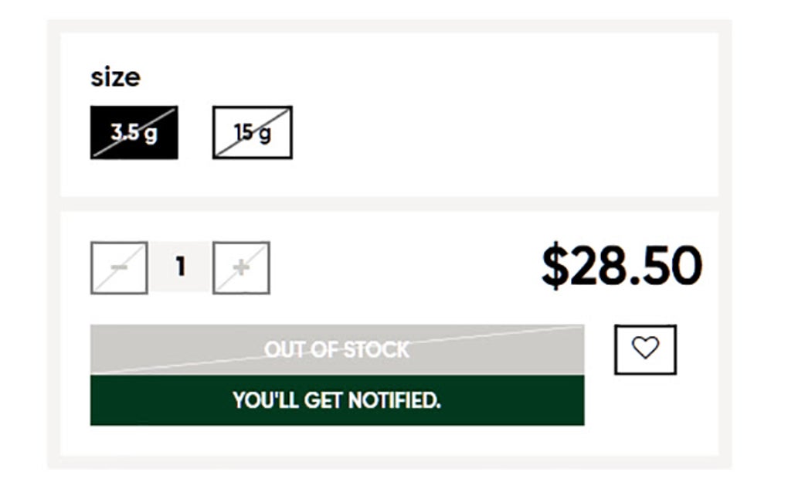Select the product price amount

pos(621,267)
